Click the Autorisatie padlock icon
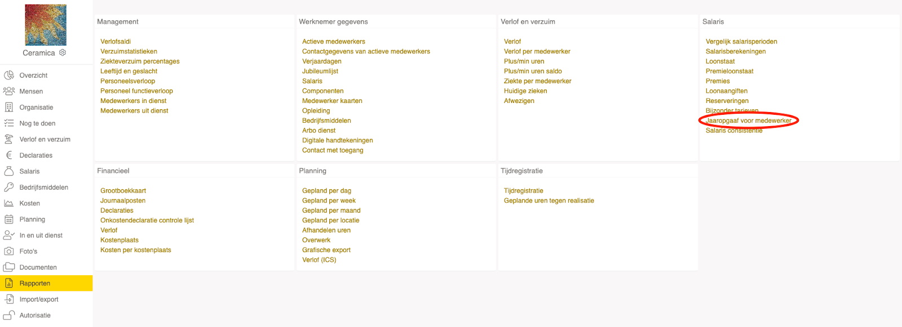This screenshot has width=902, height=327. [x=9, y=315]
